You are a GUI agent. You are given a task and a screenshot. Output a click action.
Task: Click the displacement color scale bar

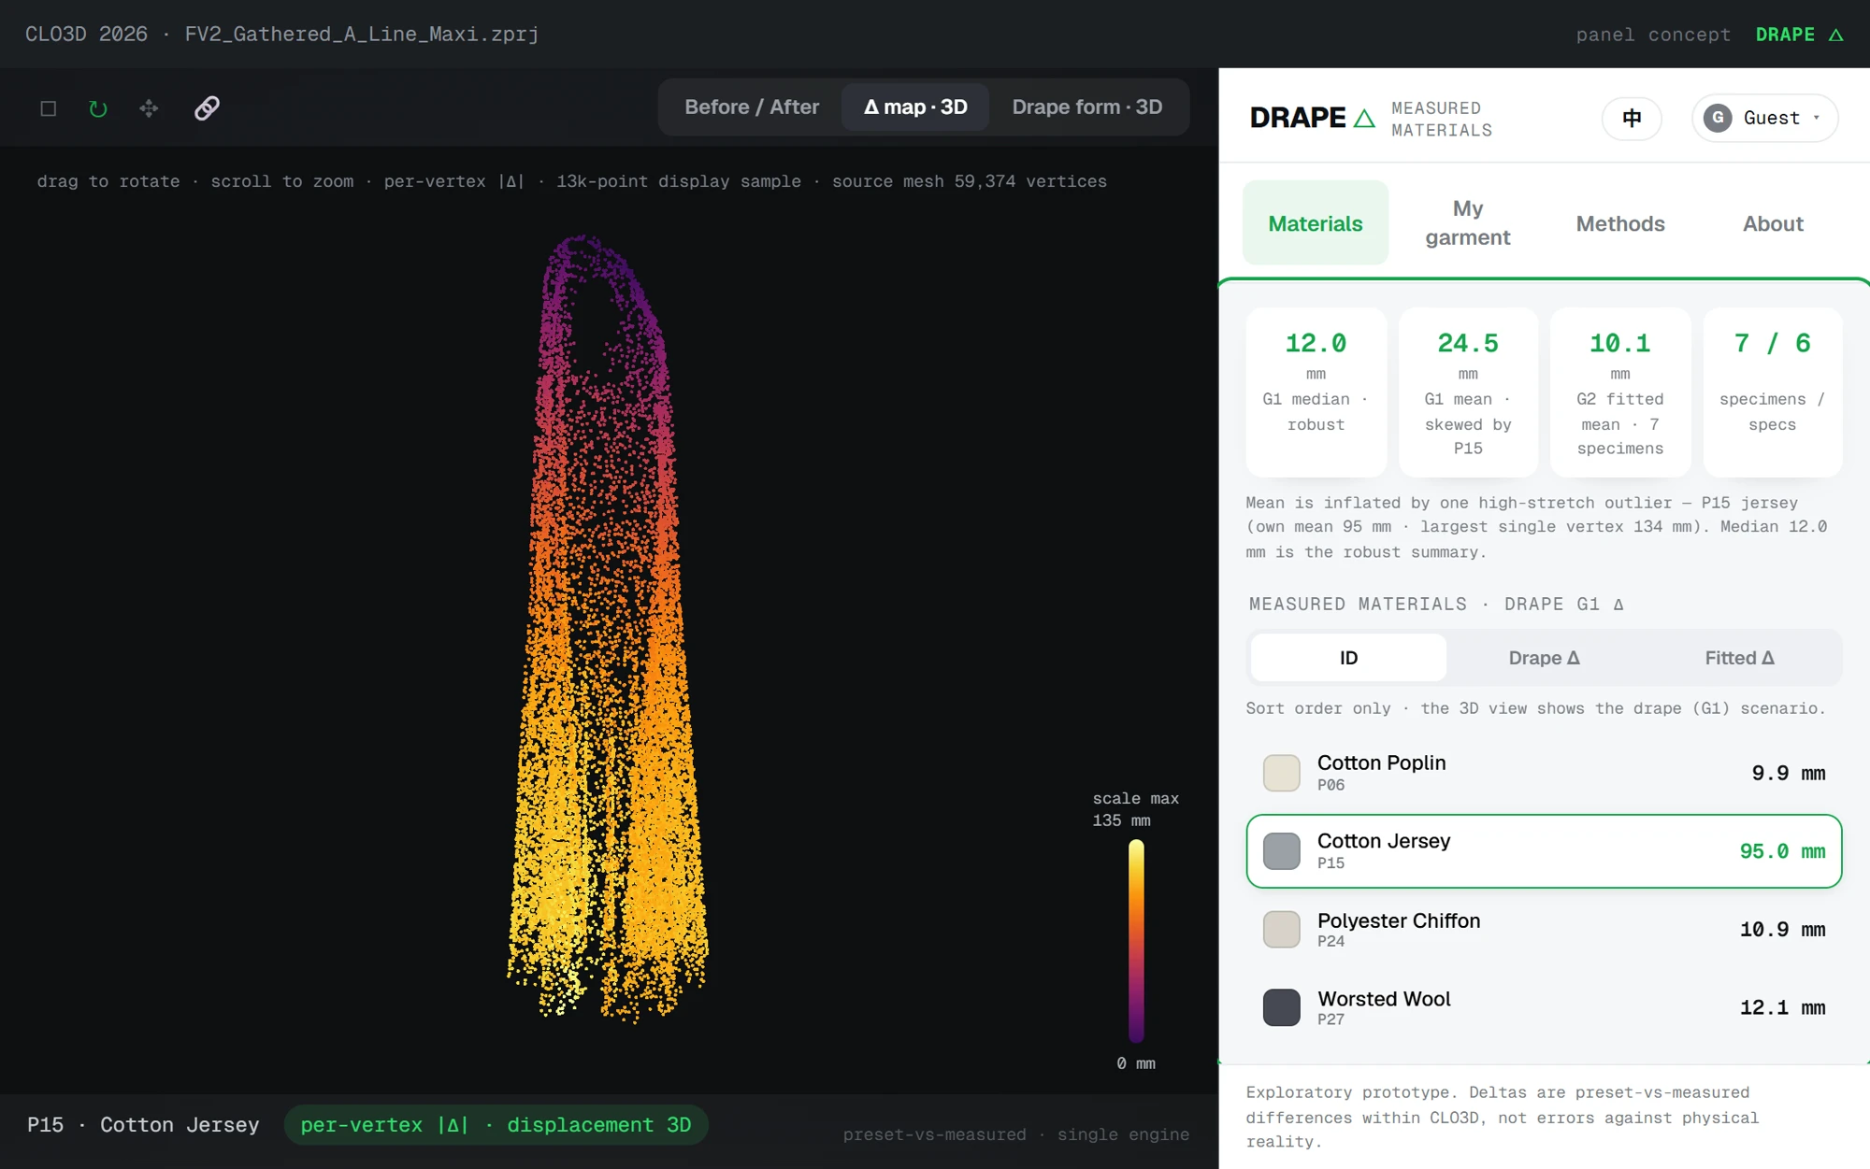(1136, 940)
